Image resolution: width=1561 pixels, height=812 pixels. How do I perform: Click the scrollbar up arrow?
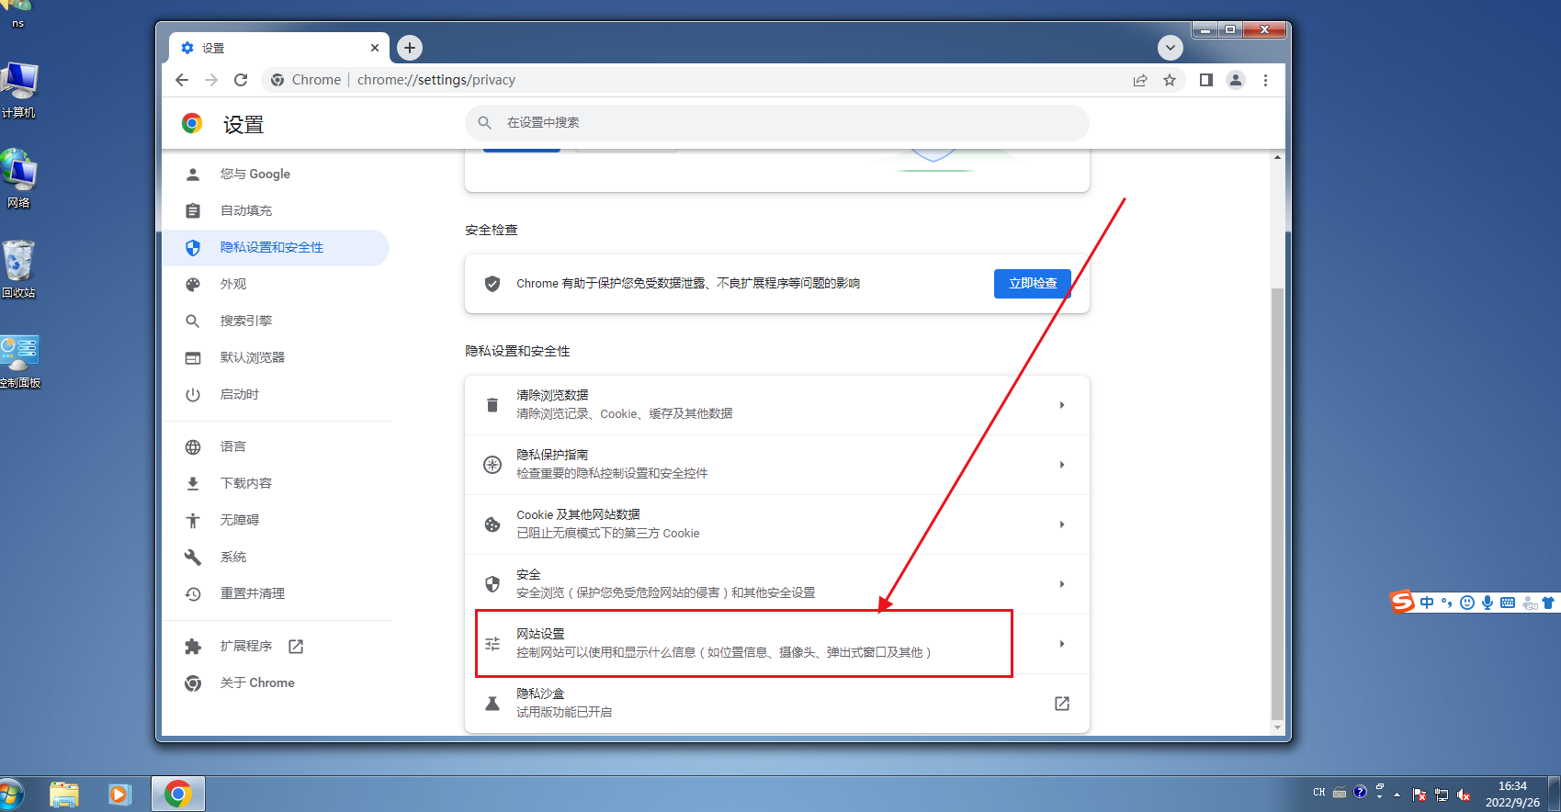coord(1277,157)
